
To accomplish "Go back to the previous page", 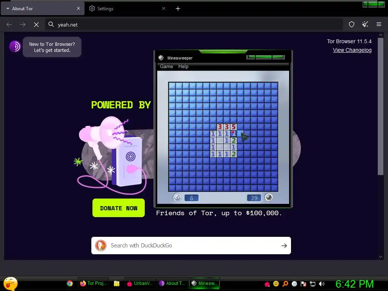I will pyautogui.click(x=9, y=25).
